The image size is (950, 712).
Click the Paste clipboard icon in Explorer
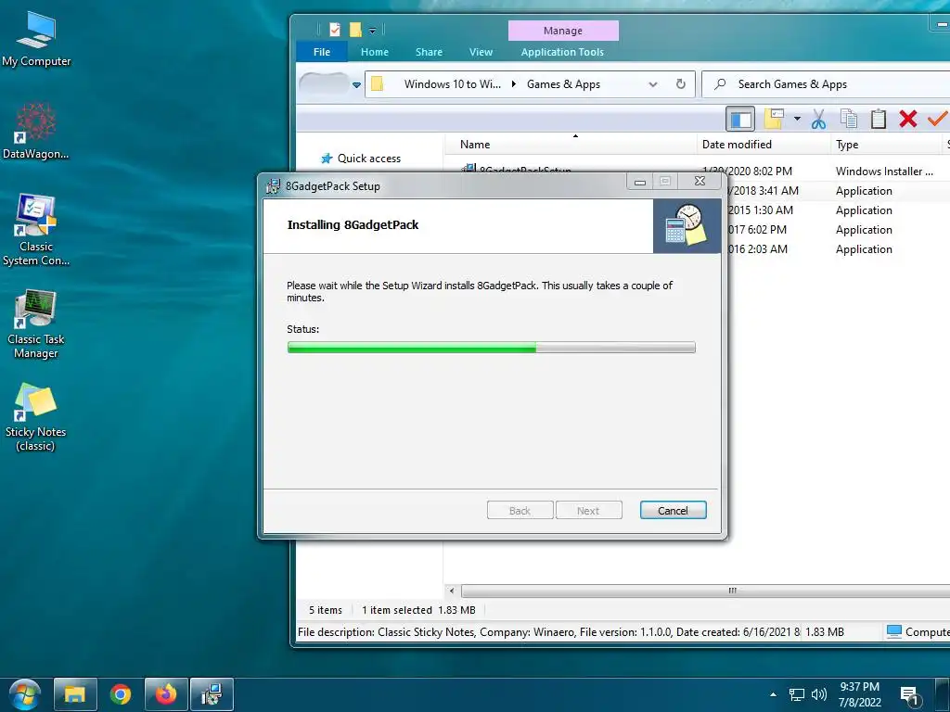pyautogui.click(x=879, y=119)
